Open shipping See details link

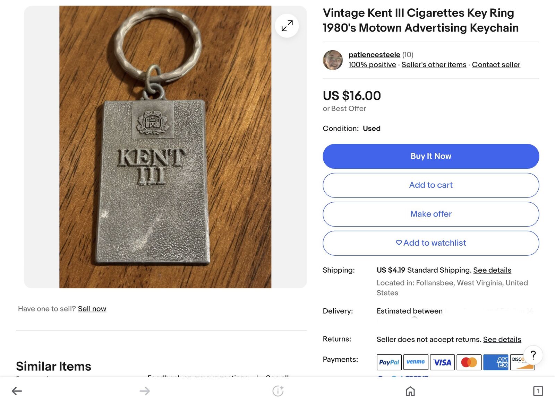click(492, 270)
